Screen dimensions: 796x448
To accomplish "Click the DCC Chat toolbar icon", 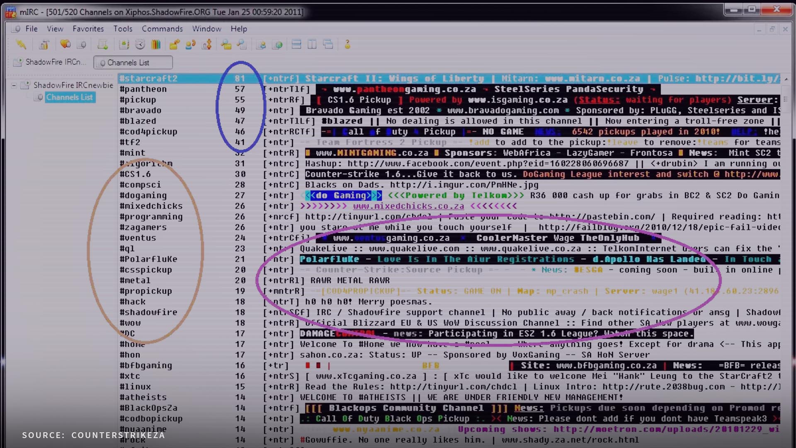I will point(191,44).
